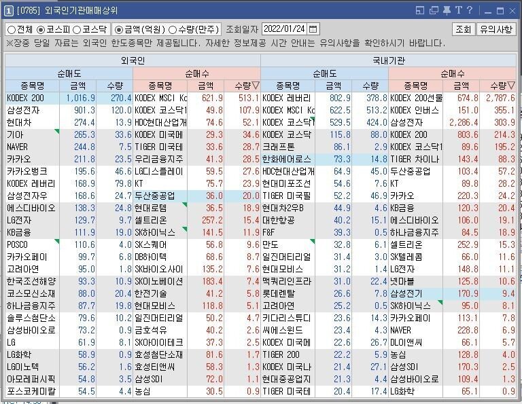Screen dimensions: 522x404
Task: Select 포스코케미칼 row
Action: (x=69, y=391)
